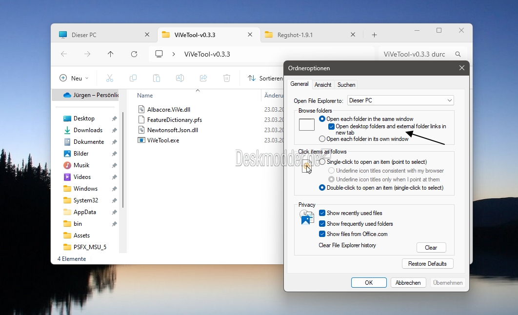
Task: Click the Copy icon in toolbar
Action: tap(133, 78)
